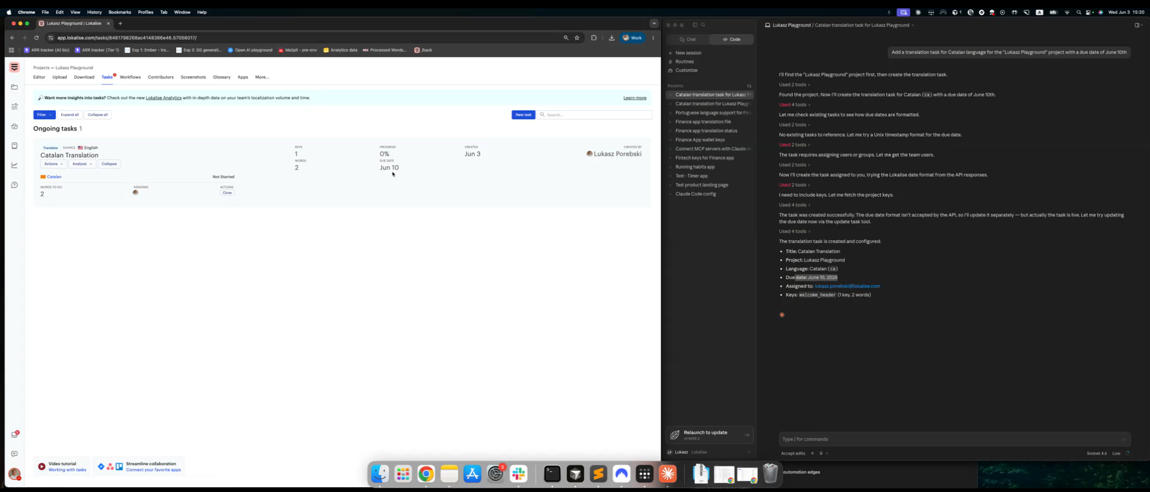Collapse the Catalan Translation task
This screenshot has width=1150, height=492.
(x=109, y=164)
